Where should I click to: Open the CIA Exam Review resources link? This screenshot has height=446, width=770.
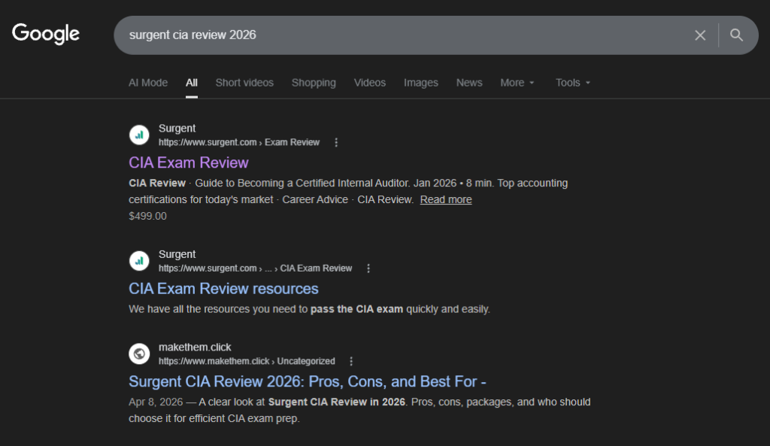pyautogui.click(x=223, y=289)
